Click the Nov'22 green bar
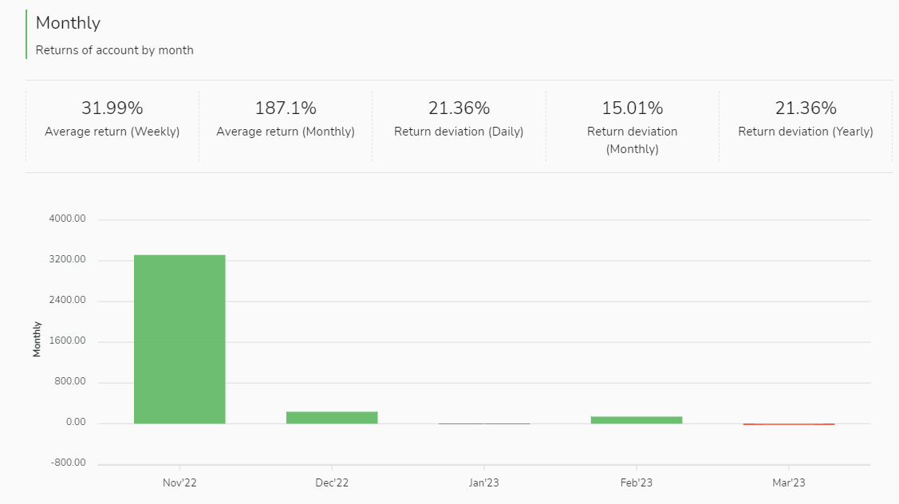 coord(179,339)
